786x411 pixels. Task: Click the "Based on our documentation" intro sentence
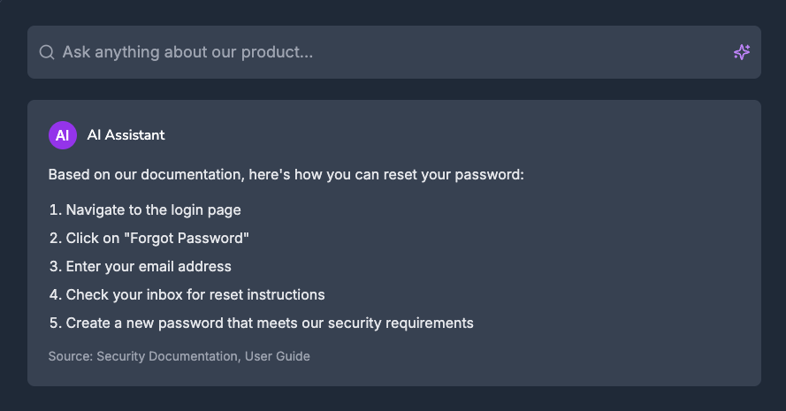(x=286, y=174)
